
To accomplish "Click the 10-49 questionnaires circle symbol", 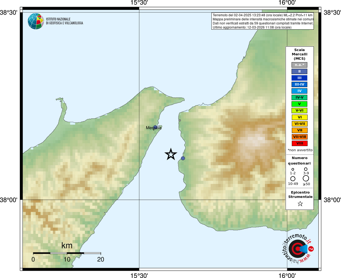I will tap(293, 179).
